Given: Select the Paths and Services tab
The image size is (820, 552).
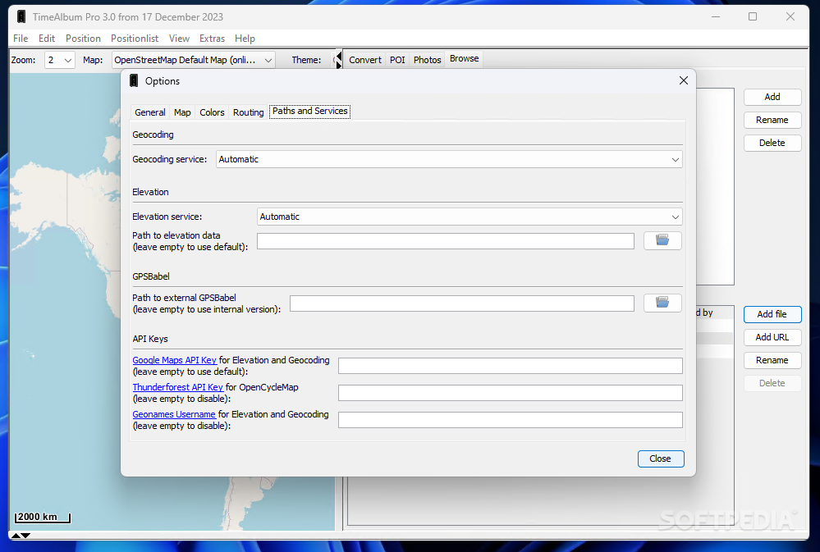Looking at the screenshot, I should pyautogui.click(x=309, y=111).
